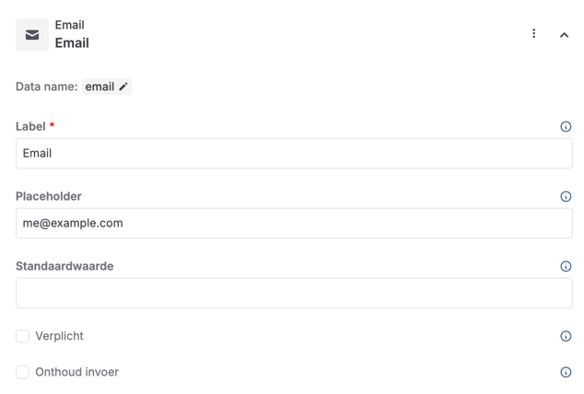Show info for the Label field
The height and width of the screenshot is (394, 584).
[566, 126]
